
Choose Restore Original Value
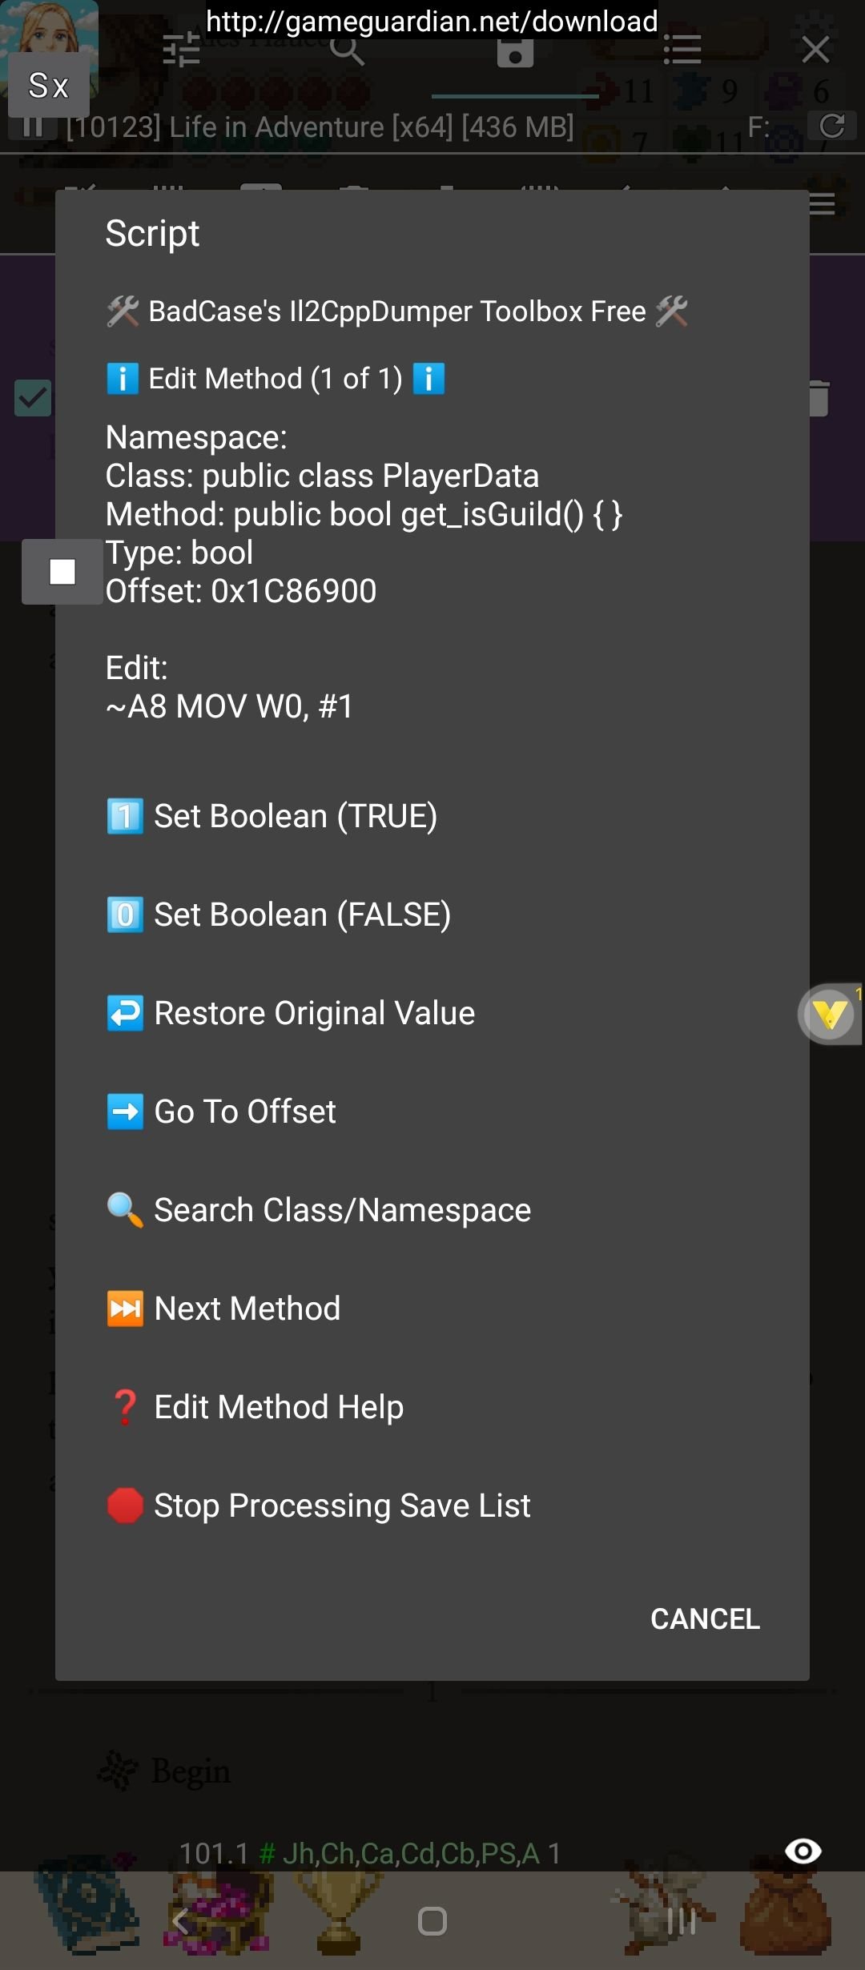click(x=314, y=1013)
